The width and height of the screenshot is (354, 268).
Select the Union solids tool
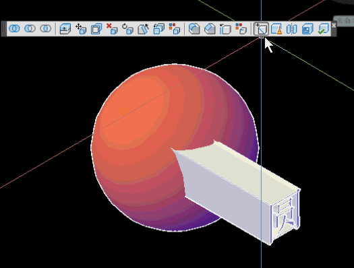click(14, 29)
